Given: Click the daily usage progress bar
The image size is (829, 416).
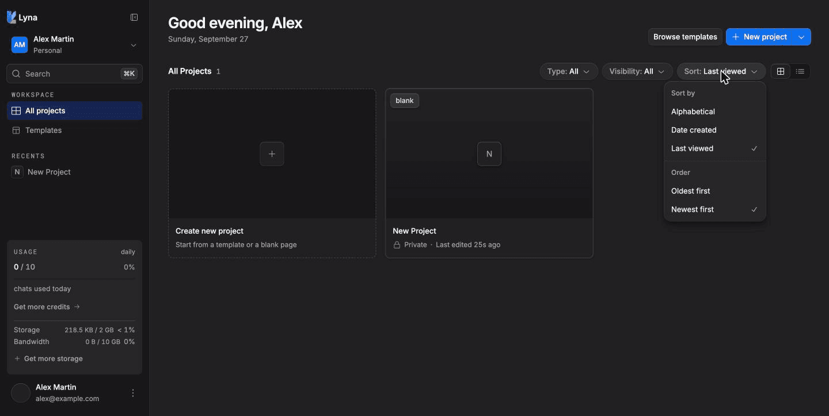Looking at the screenshot, I should pyautogui.click(x=74, y=279).
